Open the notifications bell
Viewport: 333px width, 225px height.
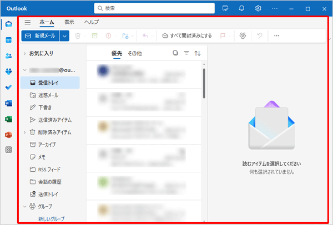pyautogui.click(x=241, y=8)
